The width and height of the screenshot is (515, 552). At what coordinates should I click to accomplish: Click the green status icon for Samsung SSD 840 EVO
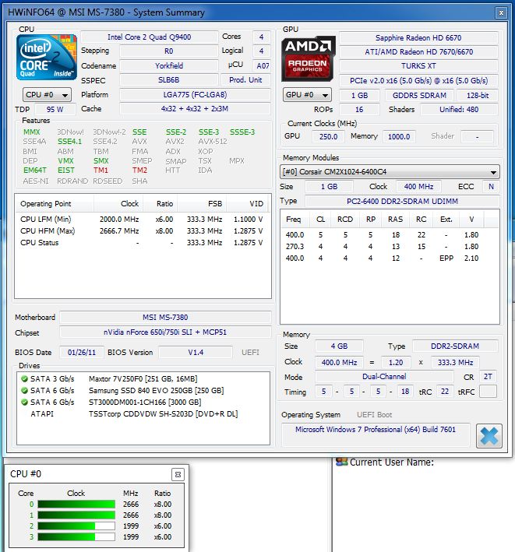click(x=24, y=391)
